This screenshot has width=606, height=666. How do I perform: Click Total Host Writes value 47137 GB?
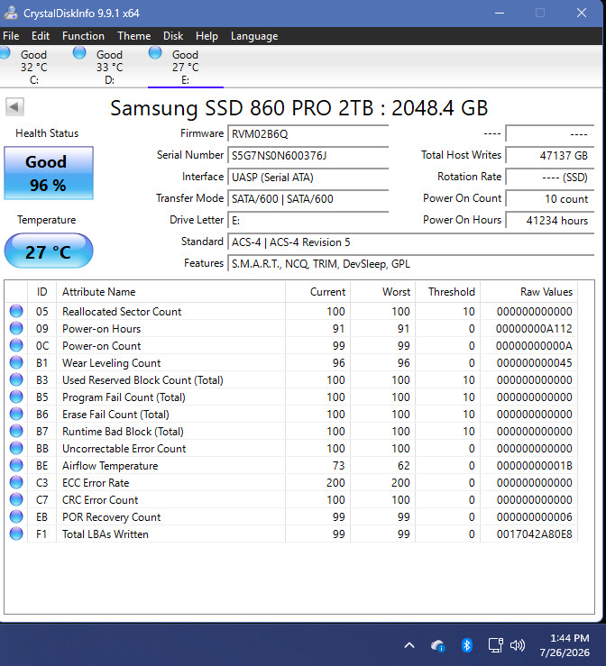coord(550,156)
